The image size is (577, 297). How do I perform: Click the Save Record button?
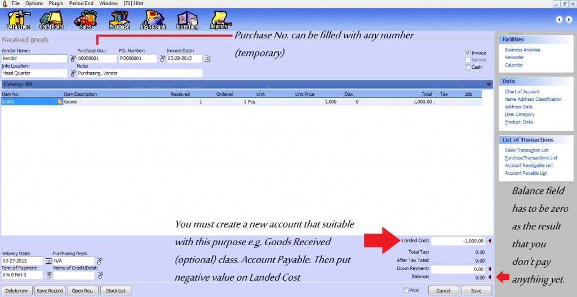(50, 291)
